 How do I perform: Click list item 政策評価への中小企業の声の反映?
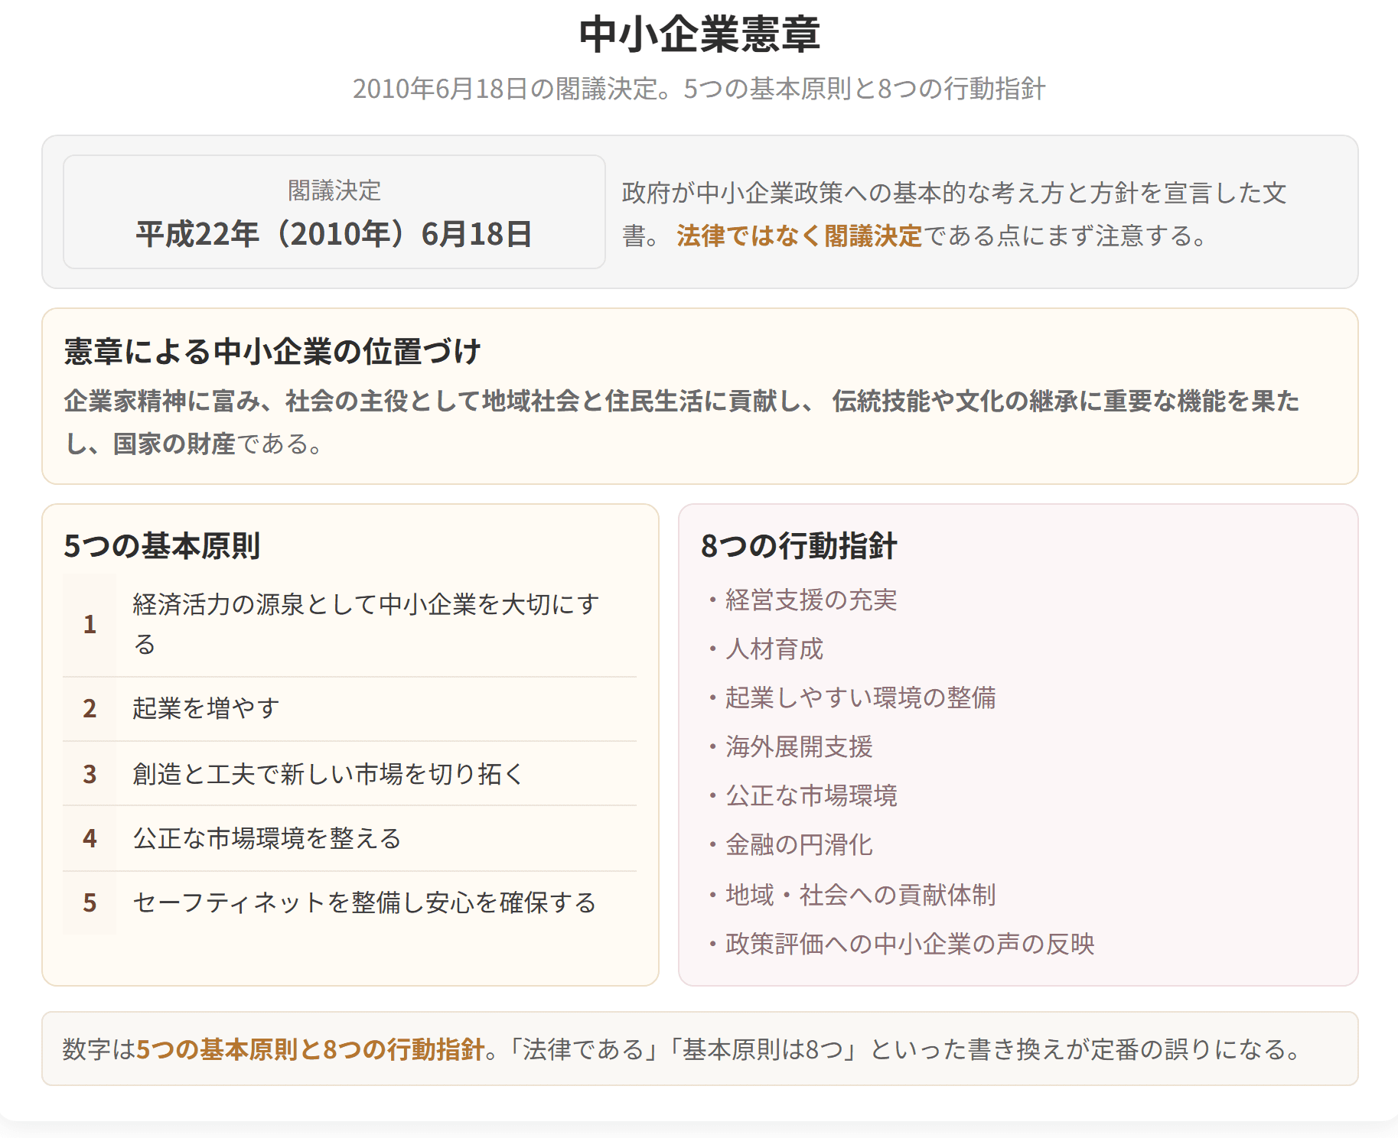[910, 944]
